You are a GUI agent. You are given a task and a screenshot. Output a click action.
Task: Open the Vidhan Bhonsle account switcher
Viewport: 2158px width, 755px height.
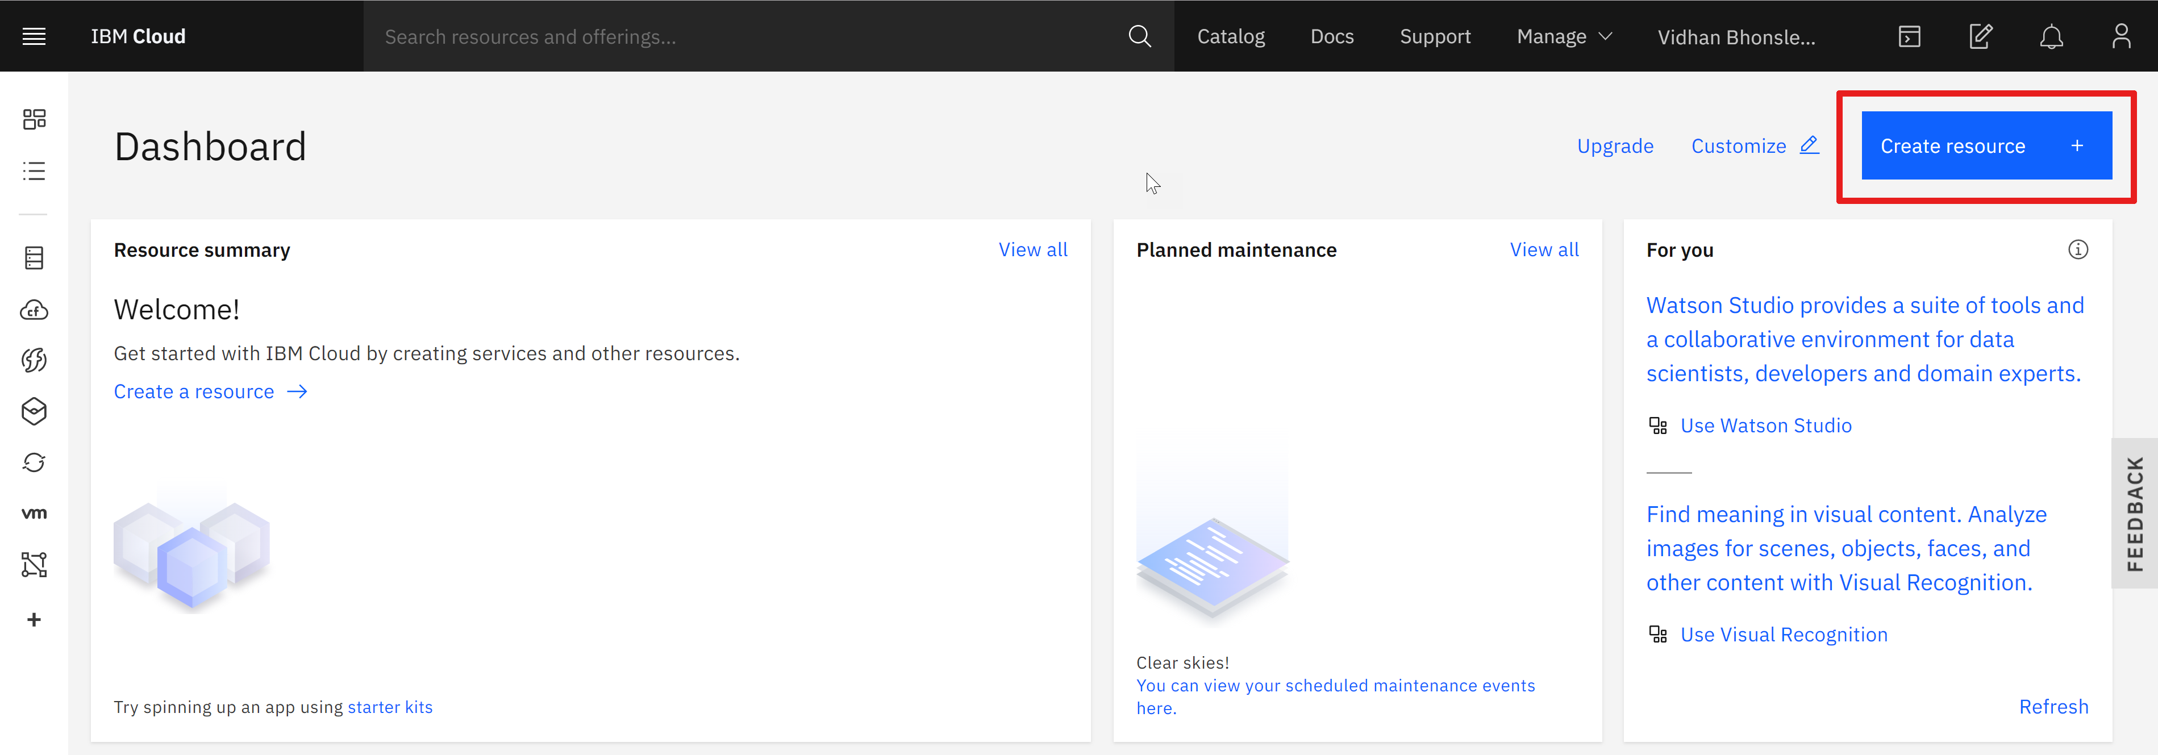[1736, 37]
